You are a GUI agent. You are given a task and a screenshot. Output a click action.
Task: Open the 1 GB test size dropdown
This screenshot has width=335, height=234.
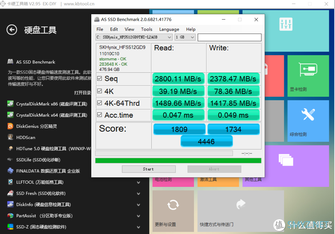click(185, 37)
